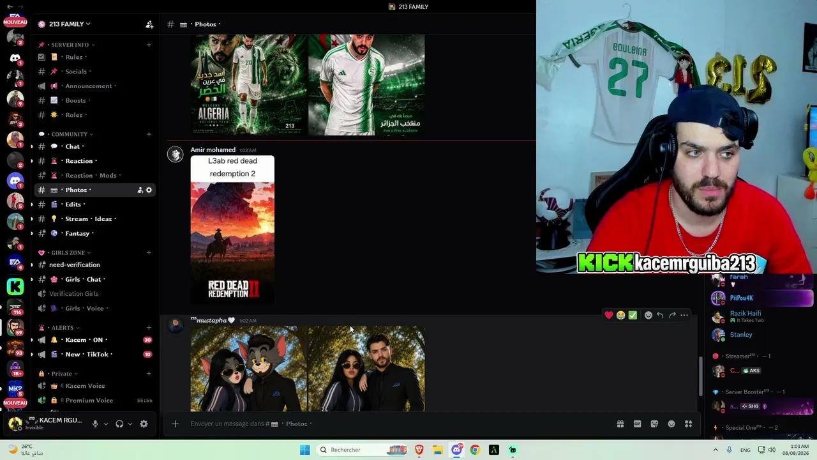Open the EA server icon in sidebar

tap(15, 262)
